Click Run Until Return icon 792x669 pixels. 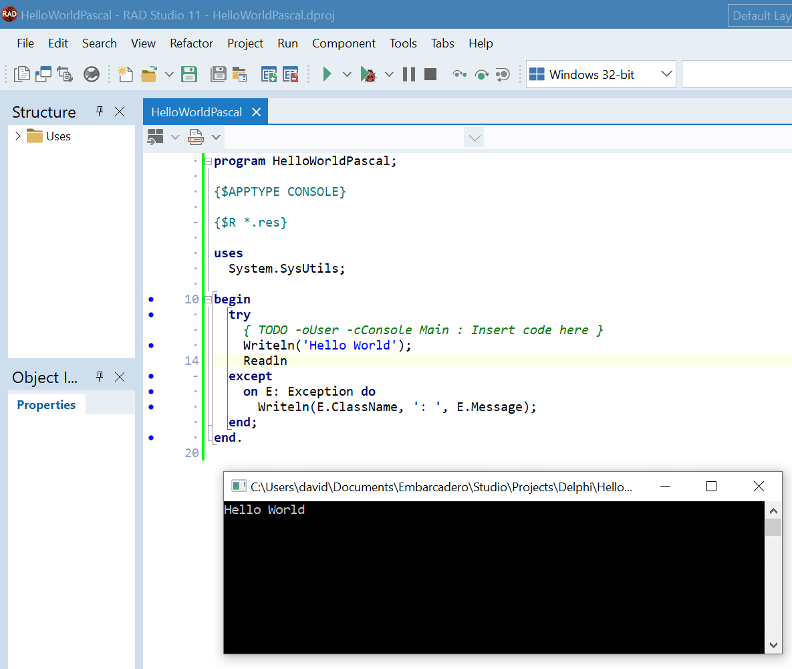[x=503, y=75]
